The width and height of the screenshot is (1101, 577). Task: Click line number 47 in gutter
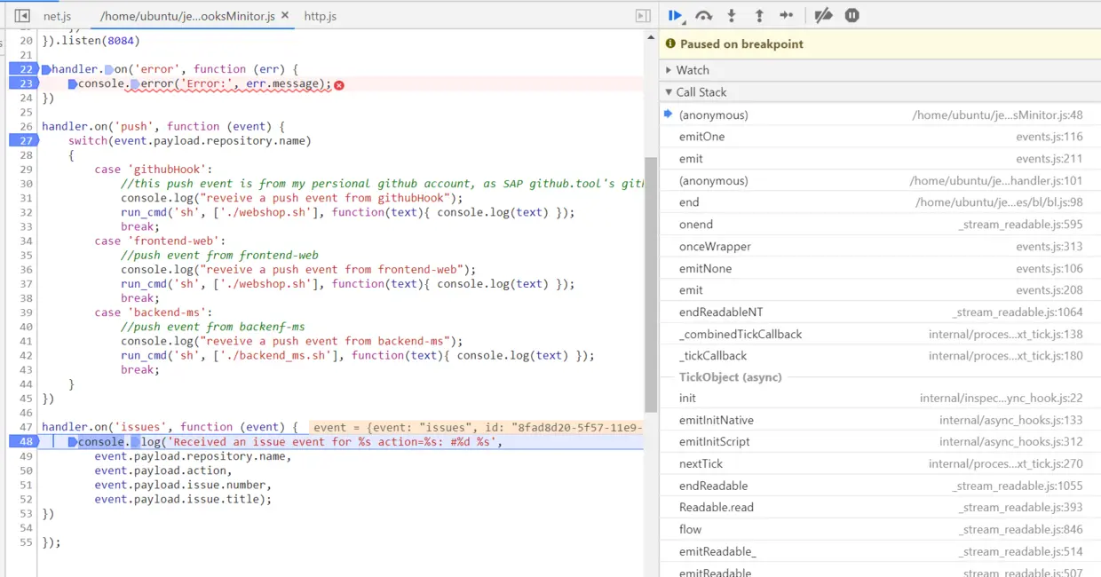point(26,427)
